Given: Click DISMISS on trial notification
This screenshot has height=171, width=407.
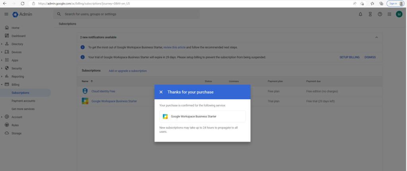Looking at the screenshot, I should pos(370,57).
